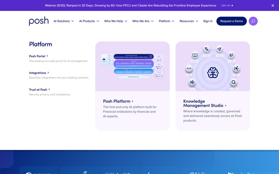Click the webinar banner headline text

click(x=131, y=6)
